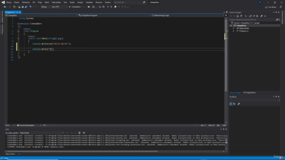285x160 pixels.
Task: Open the Hata Ayıkla menu
Action: coord(56,2)
